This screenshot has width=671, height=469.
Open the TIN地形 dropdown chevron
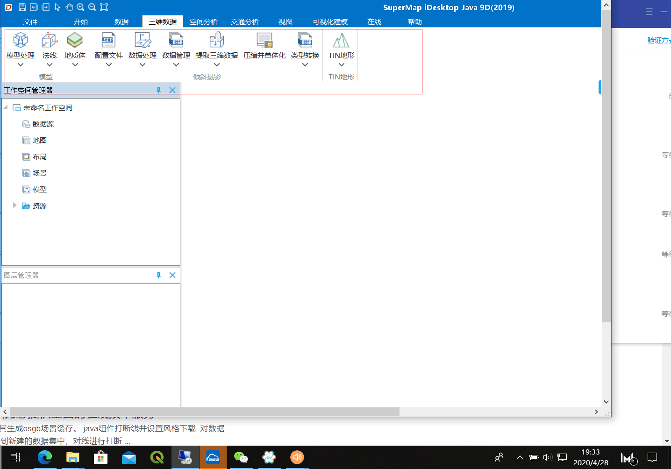[342, 65]
